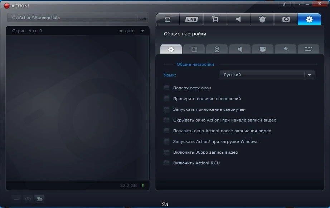Switch to the LIVE streaming tab
Image resolution: width=330 pixels, height=208 pixels.
coord(191,19)
